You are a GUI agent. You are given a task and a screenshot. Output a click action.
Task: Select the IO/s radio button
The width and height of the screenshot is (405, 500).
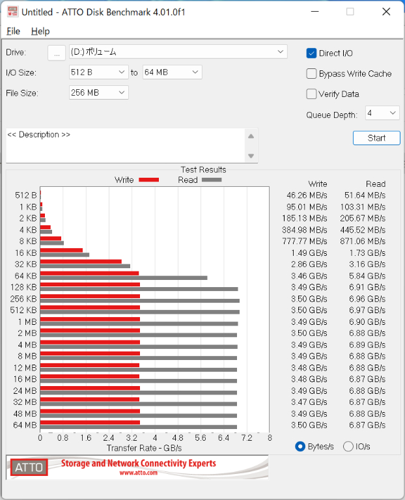pos(348,447)
